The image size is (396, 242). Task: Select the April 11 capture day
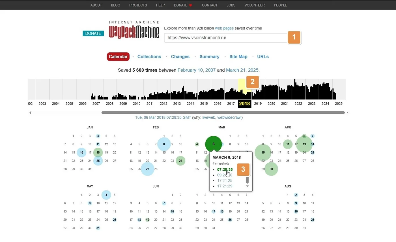coord(288,144)
